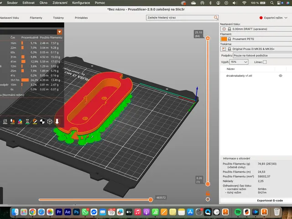Select drzaknakabely v1.stl in object list

click(239, 76)
